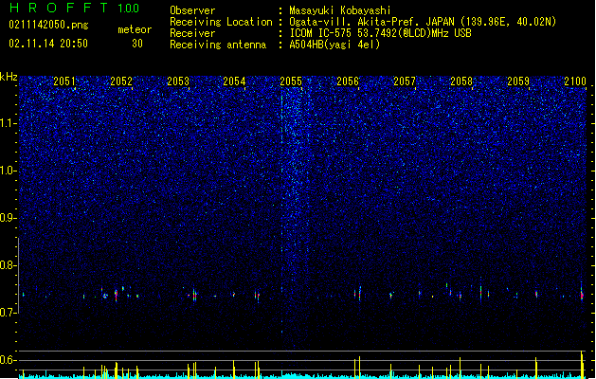The height and width of the screenshot is (379, 596).
Task: Click the 2059 time marker
Action: 518,81
